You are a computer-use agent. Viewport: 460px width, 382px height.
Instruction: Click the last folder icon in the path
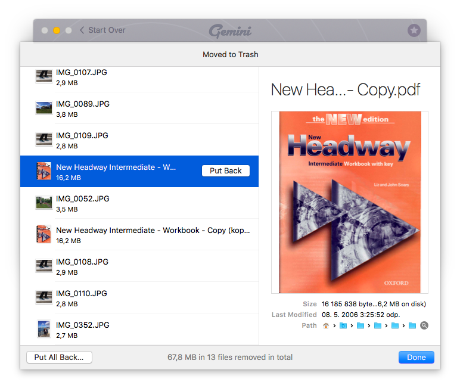tap(412, 325)
